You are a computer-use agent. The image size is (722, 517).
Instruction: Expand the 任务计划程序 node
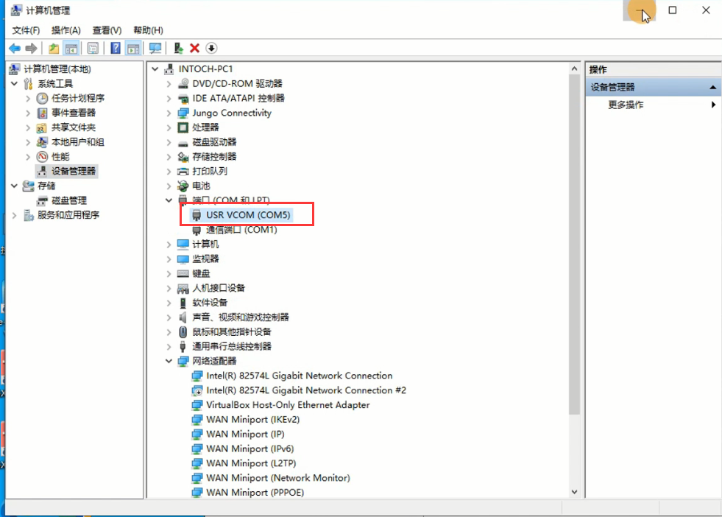tap(28, 98)
